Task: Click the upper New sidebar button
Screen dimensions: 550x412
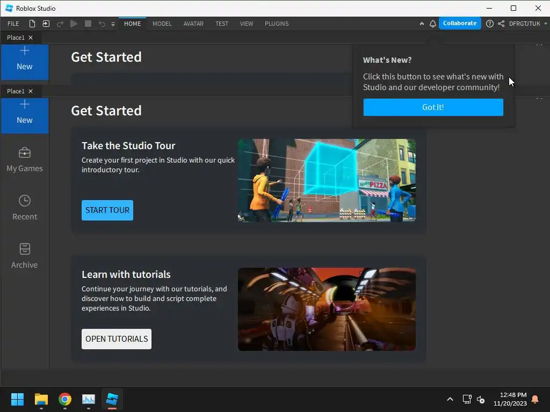Action: pos(25,62)
